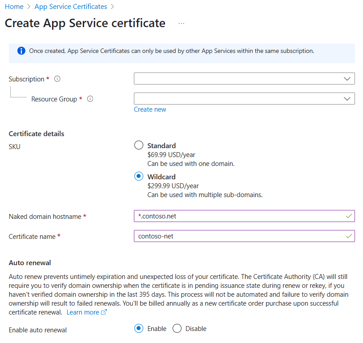The image size is (363, 343).
Task: Click the blue info icon in the banner
Action: click(21, 51)
